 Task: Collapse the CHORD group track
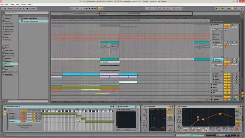click(212, 25)
